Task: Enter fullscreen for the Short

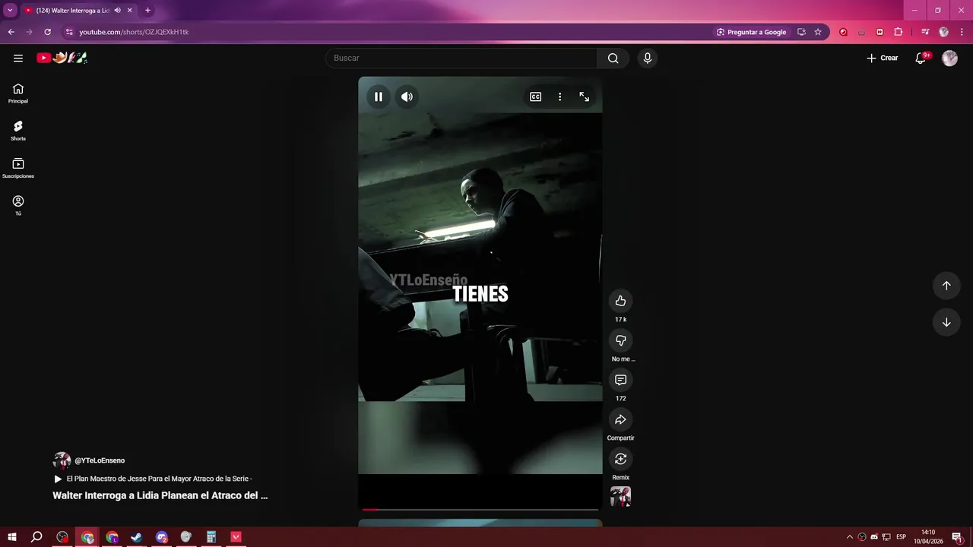Action: coord(584,96)
